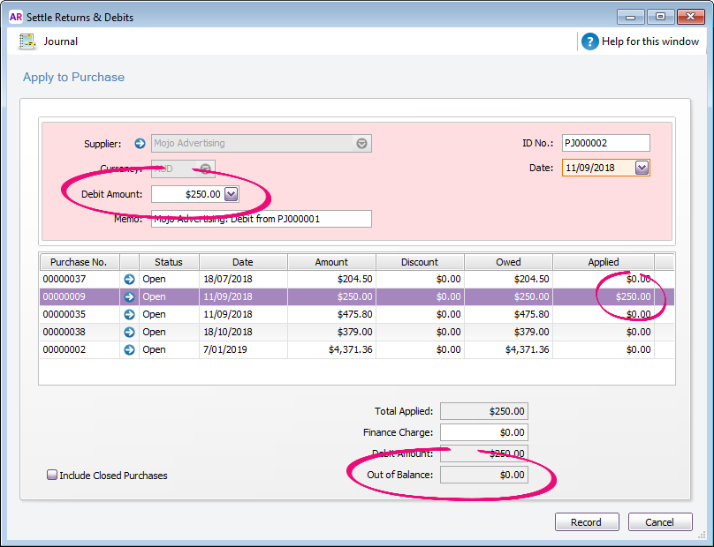Click the blue question mark help icon
The height and width of the screenshot is (547, 714).
(589, 41)
